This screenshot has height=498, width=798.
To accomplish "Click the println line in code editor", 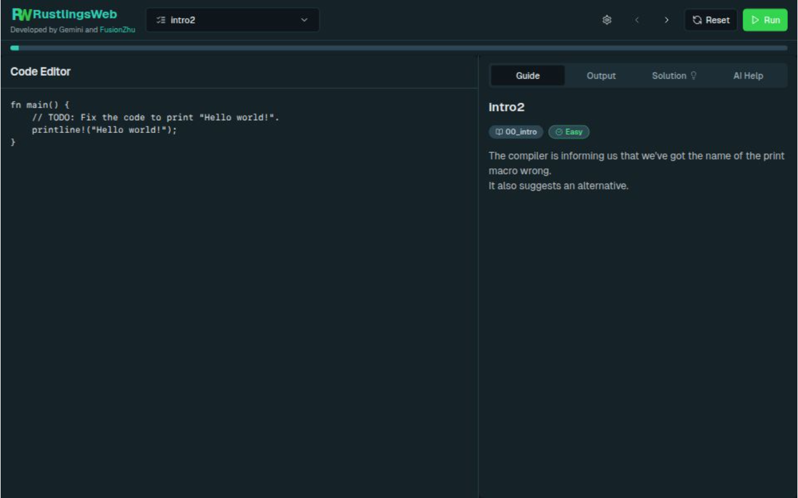I will (104, 130).
